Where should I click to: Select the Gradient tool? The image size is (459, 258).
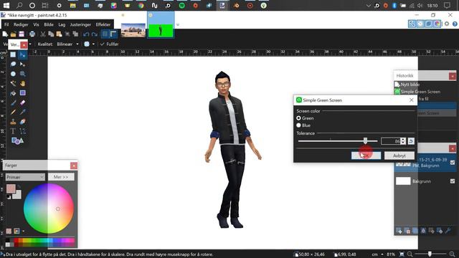tap(22, 93)
